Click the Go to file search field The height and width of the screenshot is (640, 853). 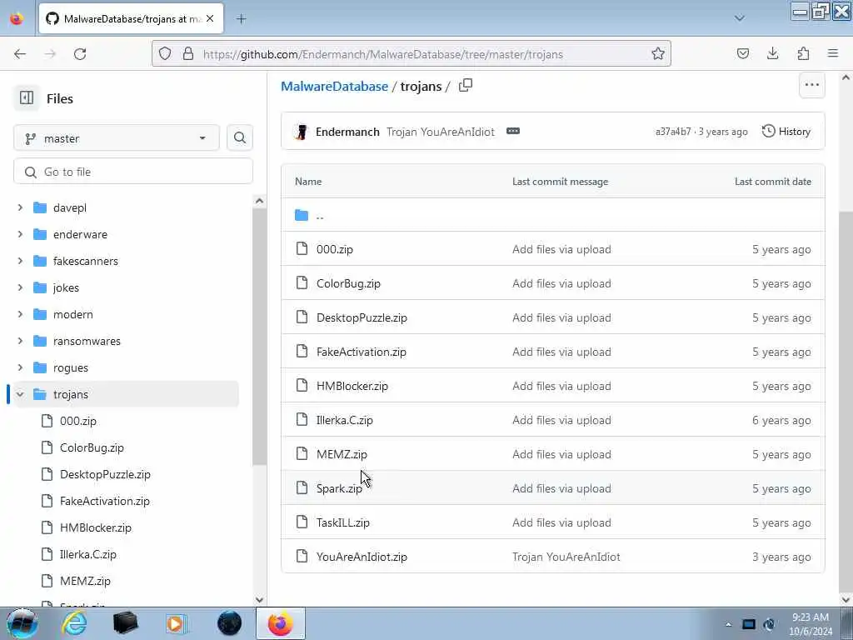(132, 172)
